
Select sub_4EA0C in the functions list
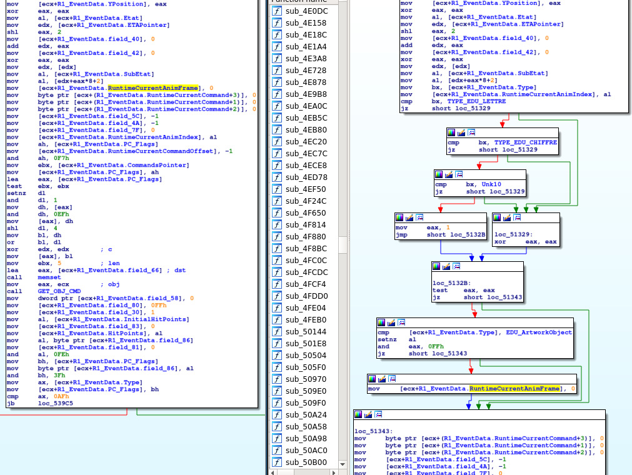coord(306,106)
